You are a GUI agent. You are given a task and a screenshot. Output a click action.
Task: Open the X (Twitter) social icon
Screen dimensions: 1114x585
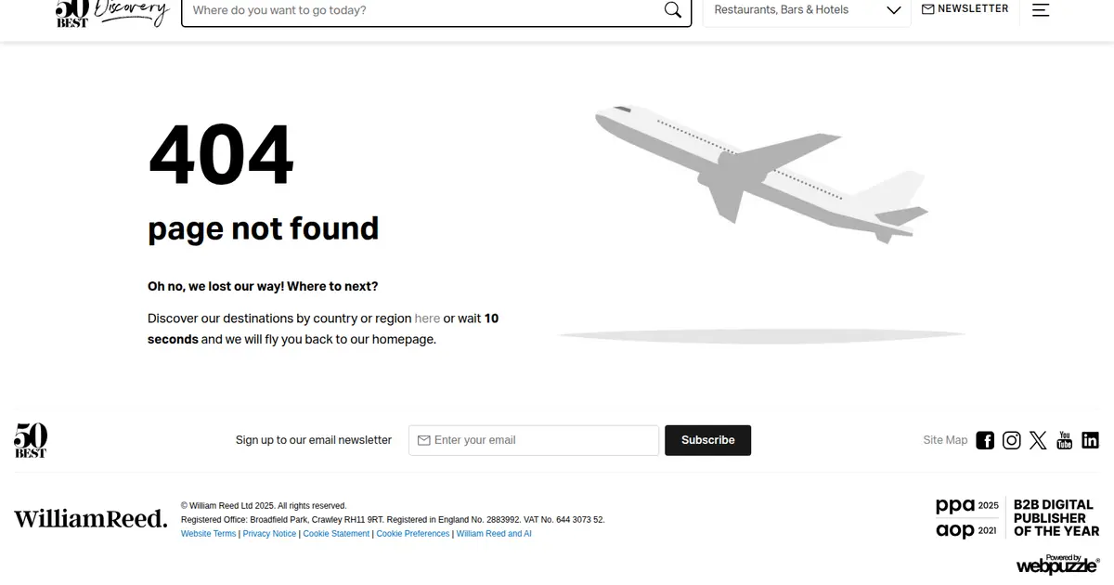[x=1038, y=440]
